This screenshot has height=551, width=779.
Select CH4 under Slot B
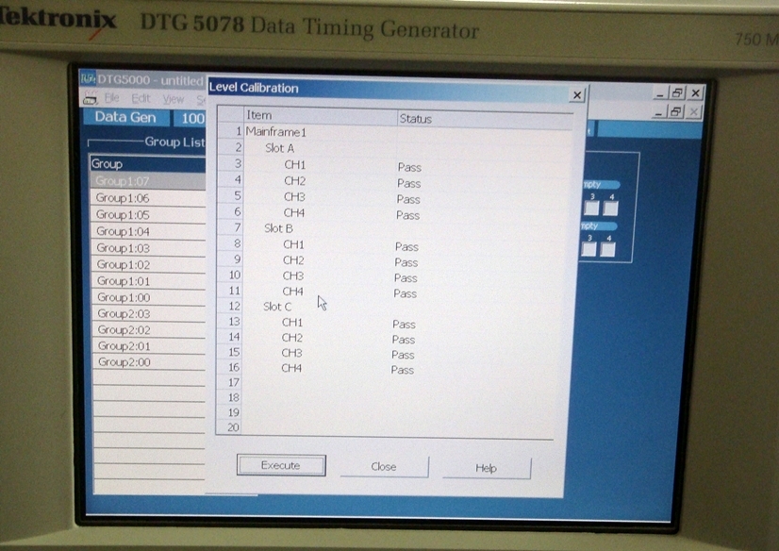(292, 292)
